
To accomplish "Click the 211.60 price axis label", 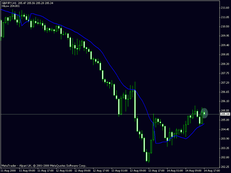I will (225, 8).
